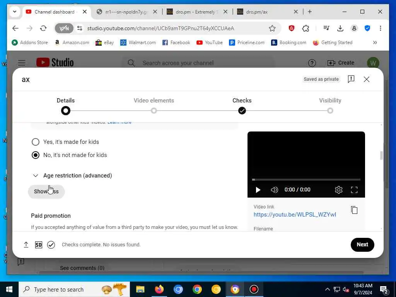Mute the video preview volume
The width and height of the screenshot is (396, 297).
pos(274,189)
